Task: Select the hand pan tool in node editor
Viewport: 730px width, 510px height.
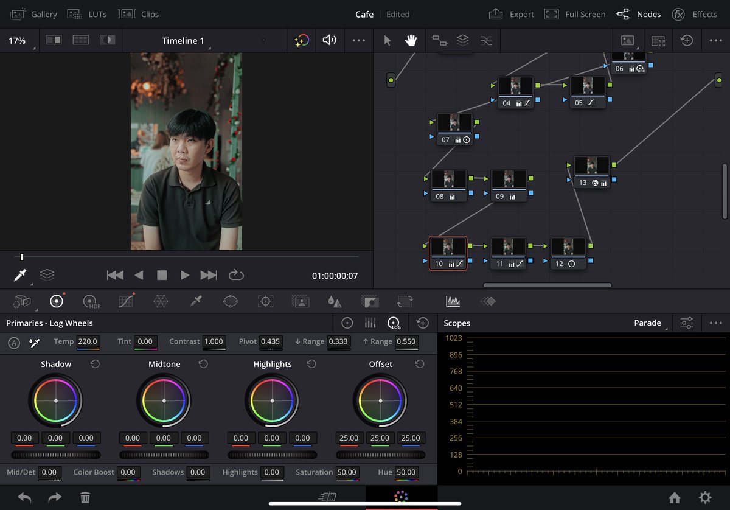Action: click(x=411, y=40)
